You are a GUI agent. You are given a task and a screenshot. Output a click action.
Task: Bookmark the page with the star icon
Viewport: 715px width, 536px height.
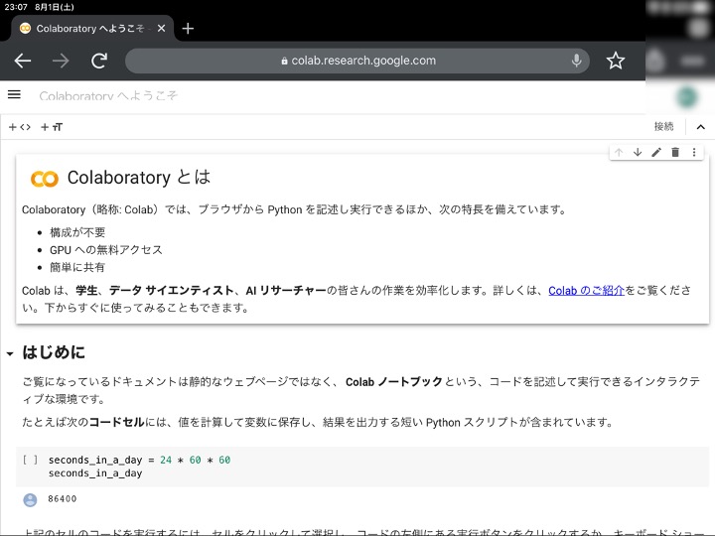[x=615, y=61]
